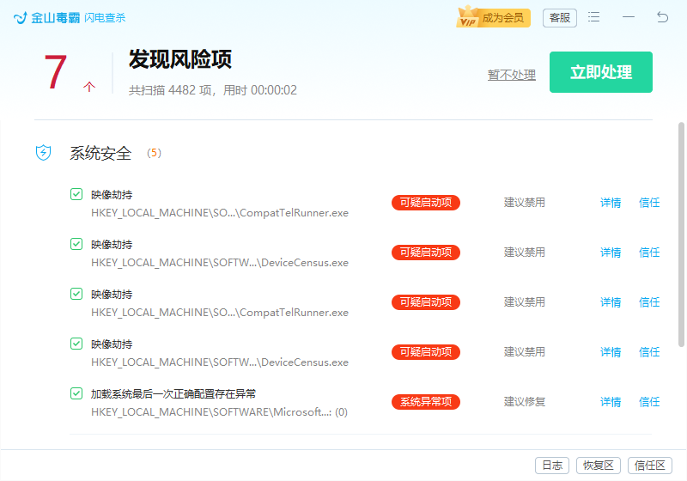Image resolution: width=687 pixels, height=481 pixels.
Task: Open the 信任区 trust zone
Action: pyautogui.click(x=650, y=466)
